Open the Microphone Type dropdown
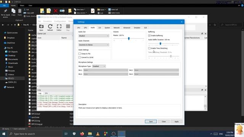The height and width of the screenshot is (137, 244). [x=99, y=66]
